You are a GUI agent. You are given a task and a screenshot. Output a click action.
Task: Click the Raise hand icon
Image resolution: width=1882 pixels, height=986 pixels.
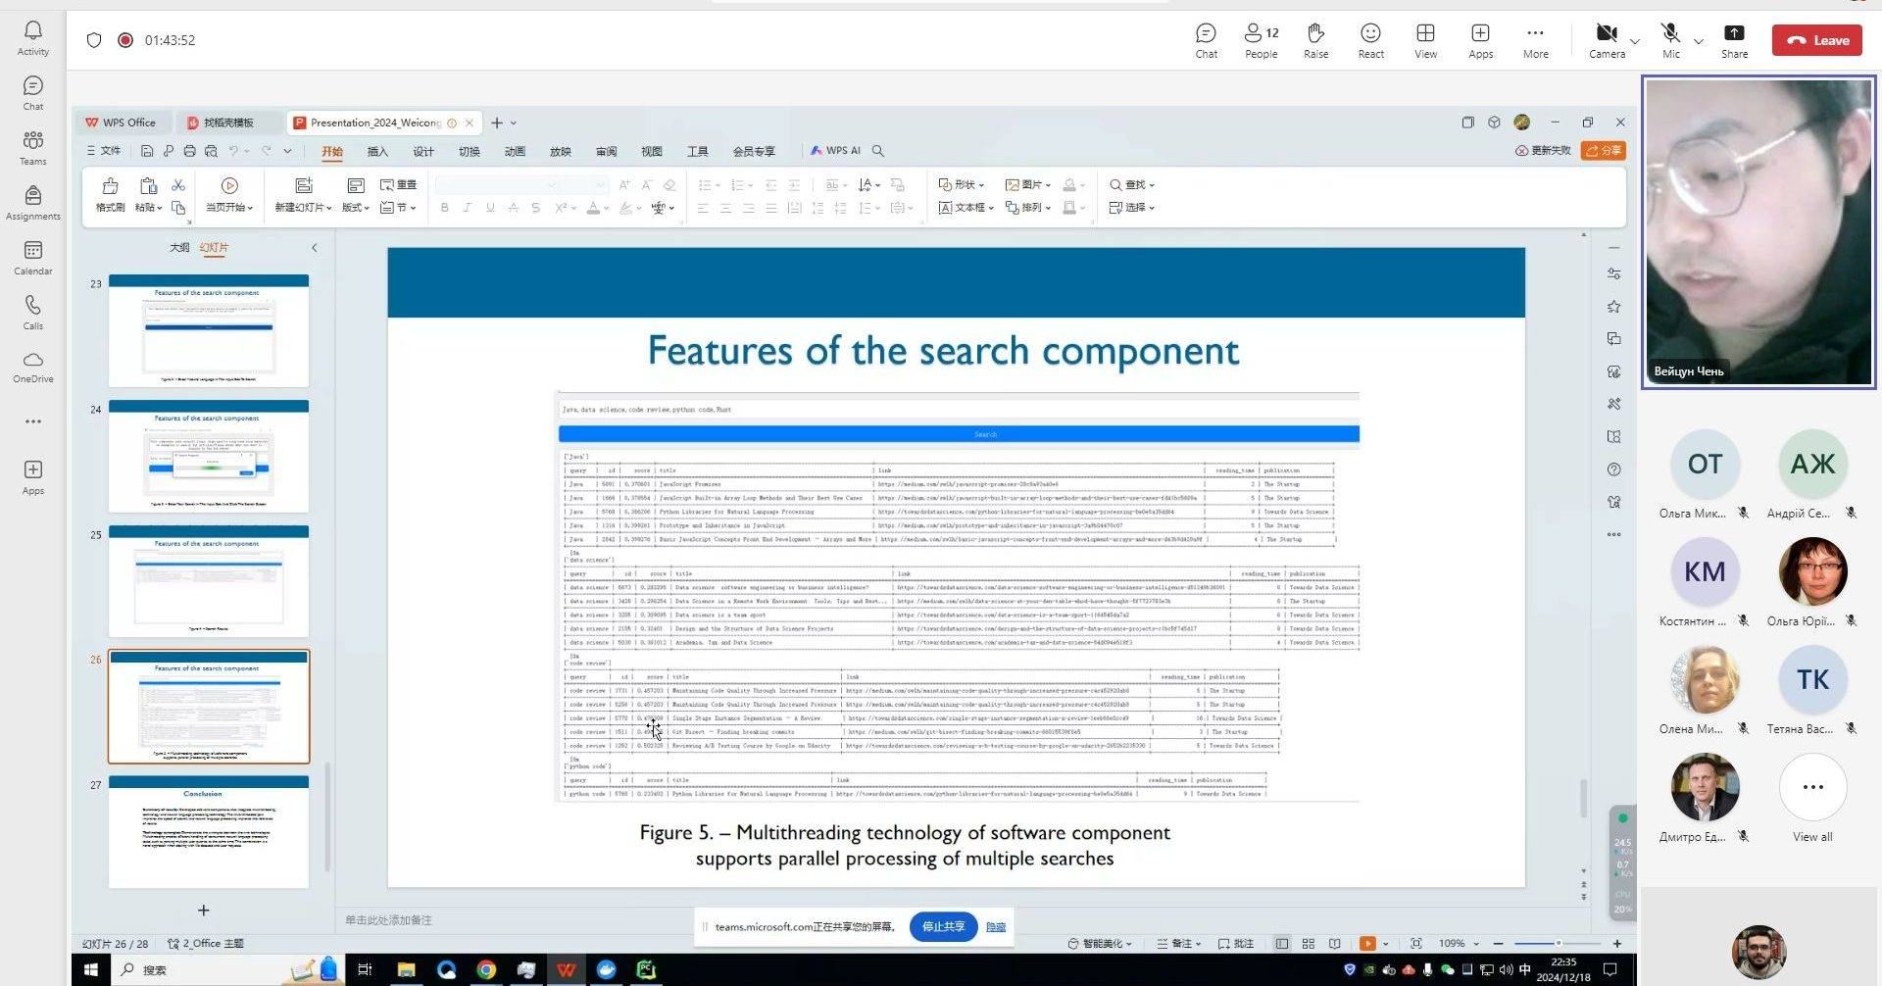coord(1315,40)
